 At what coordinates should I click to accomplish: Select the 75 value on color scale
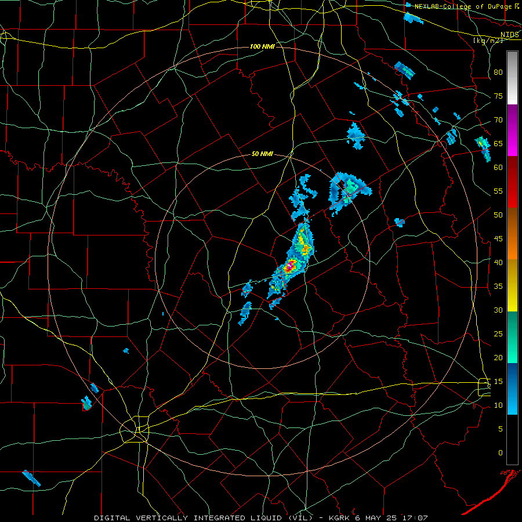pyautogui.click(x=498, y=96)
